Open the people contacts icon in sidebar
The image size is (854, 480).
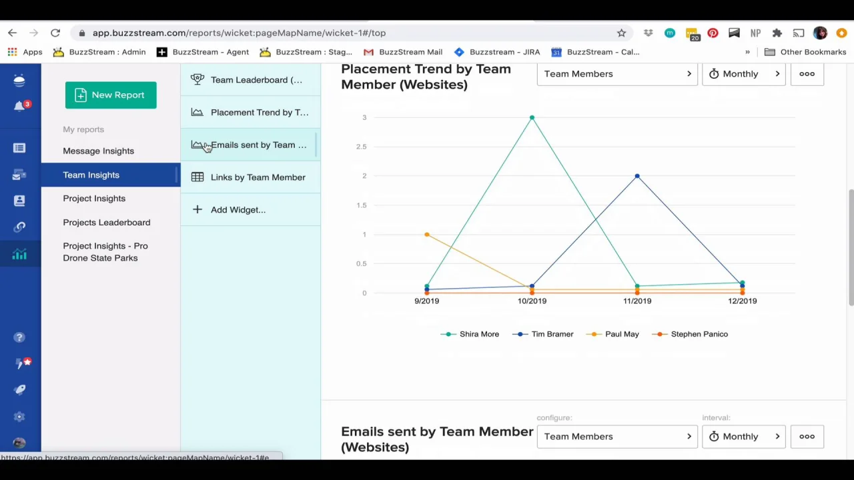click(x=19, y=201)
